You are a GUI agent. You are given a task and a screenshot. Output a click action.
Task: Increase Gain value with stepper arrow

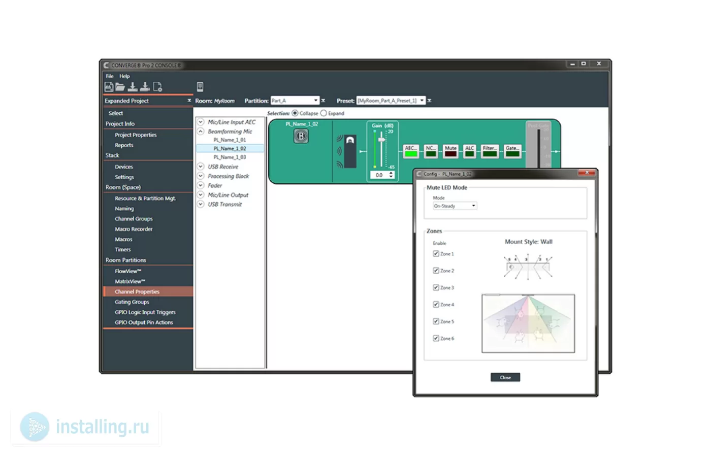(x=391, y=173)
